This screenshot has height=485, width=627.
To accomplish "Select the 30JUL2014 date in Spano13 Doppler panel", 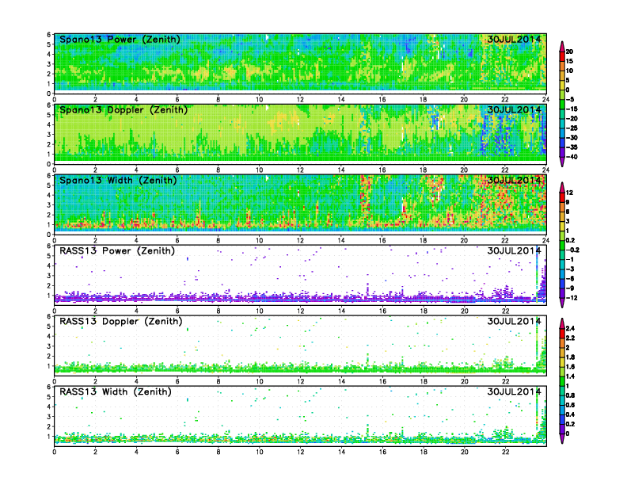I will click(514, 109).
